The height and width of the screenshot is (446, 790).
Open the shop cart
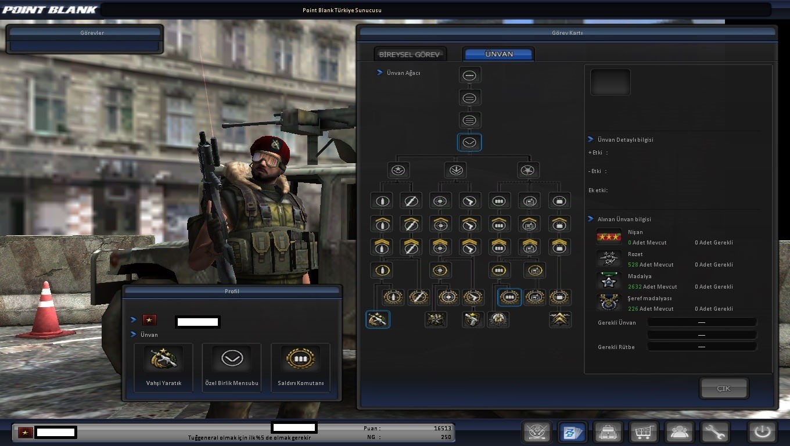coord(644,432)
